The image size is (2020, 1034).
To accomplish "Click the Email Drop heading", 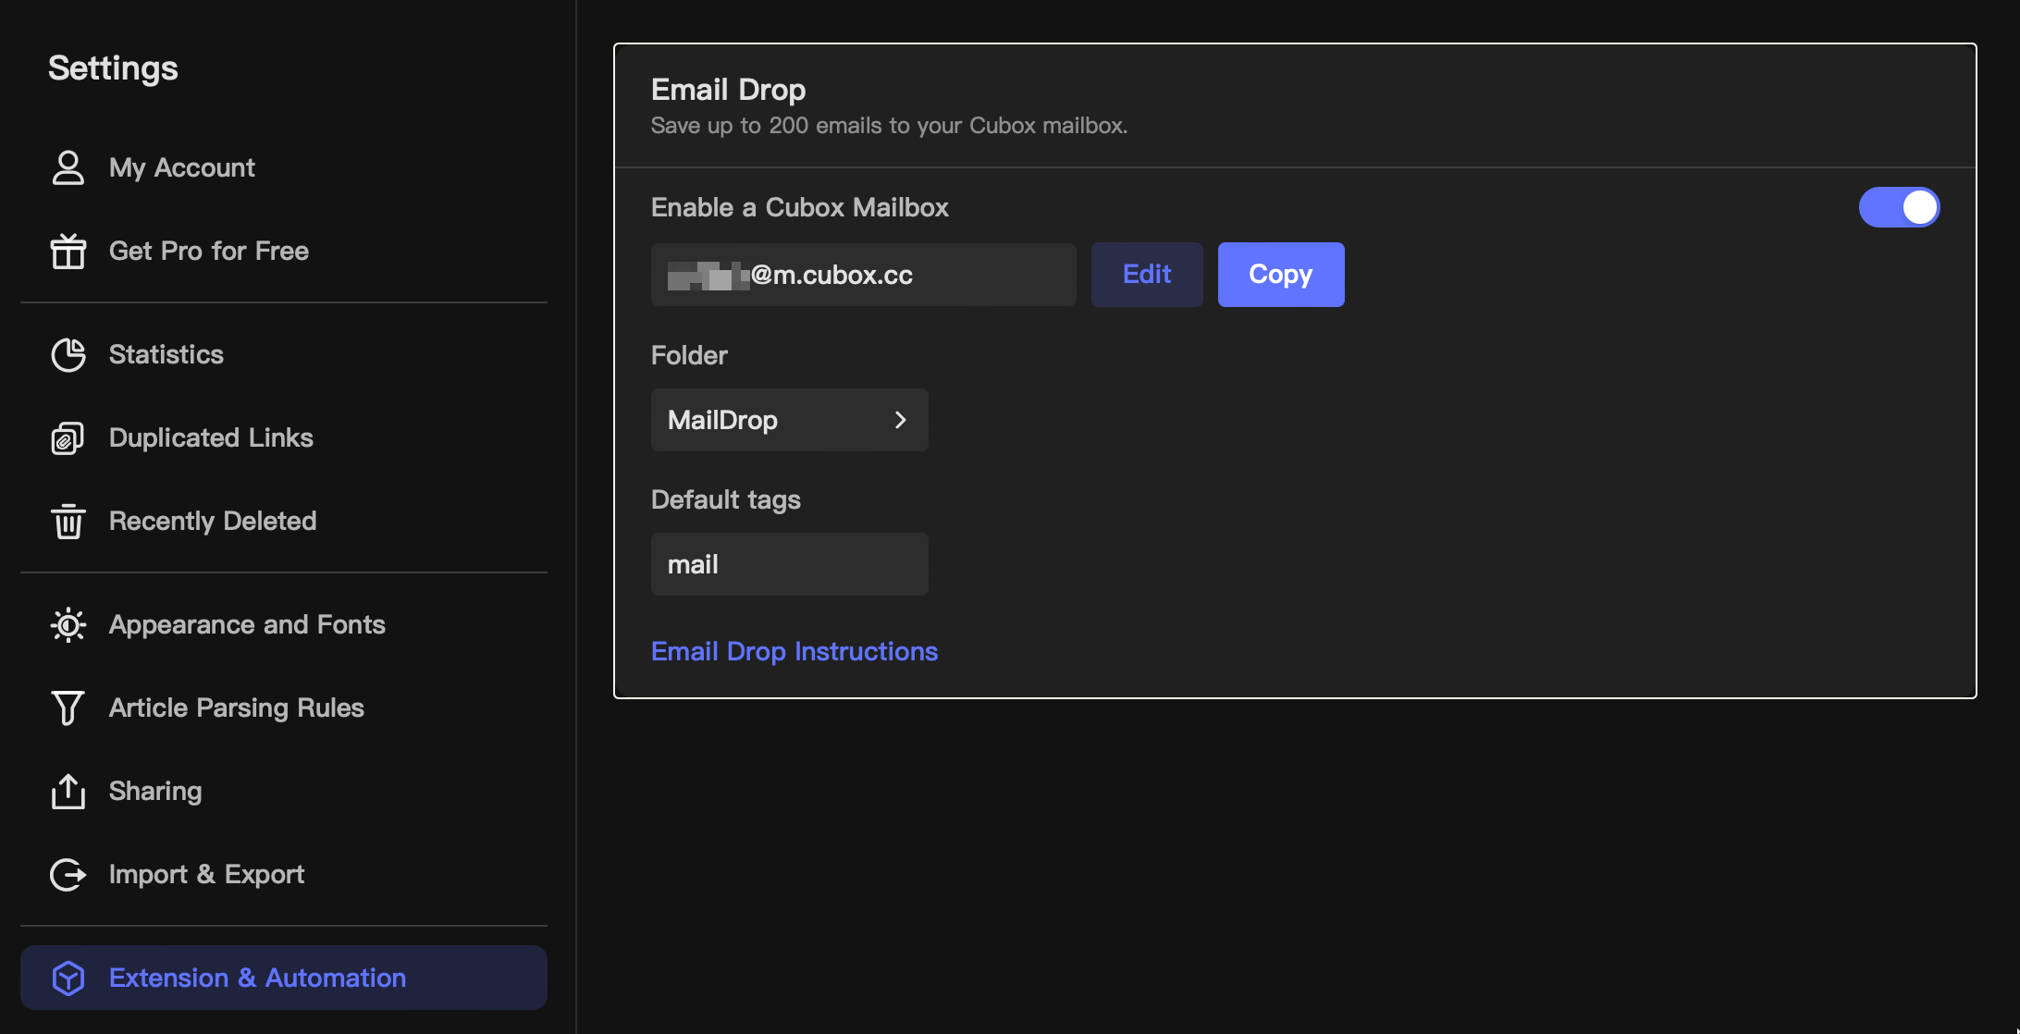I will point(728,90).
